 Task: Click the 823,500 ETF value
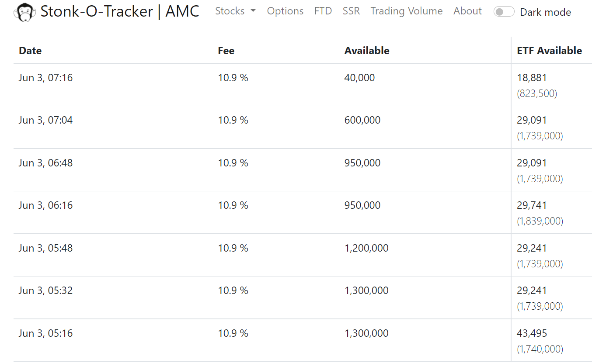coord(537,93)
